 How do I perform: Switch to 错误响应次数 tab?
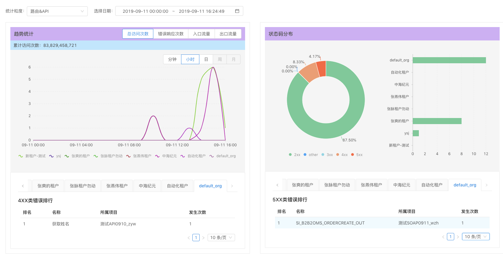pos(171,34)
